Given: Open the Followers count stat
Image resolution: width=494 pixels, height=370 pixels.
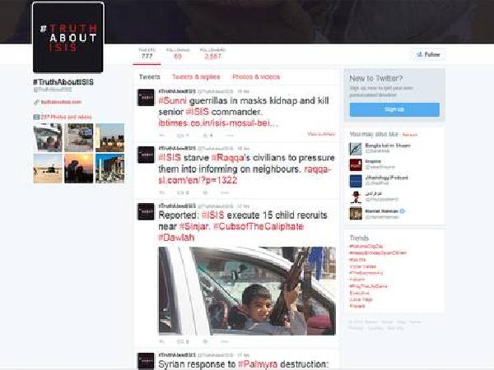Looking at the screenshot, I should click(212, 53).
